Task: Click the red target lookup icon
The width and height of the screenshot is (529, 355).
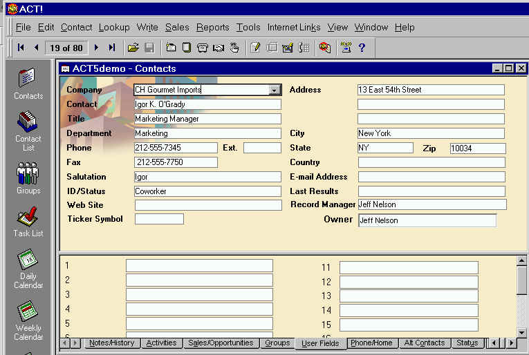Action: point(325,48)
